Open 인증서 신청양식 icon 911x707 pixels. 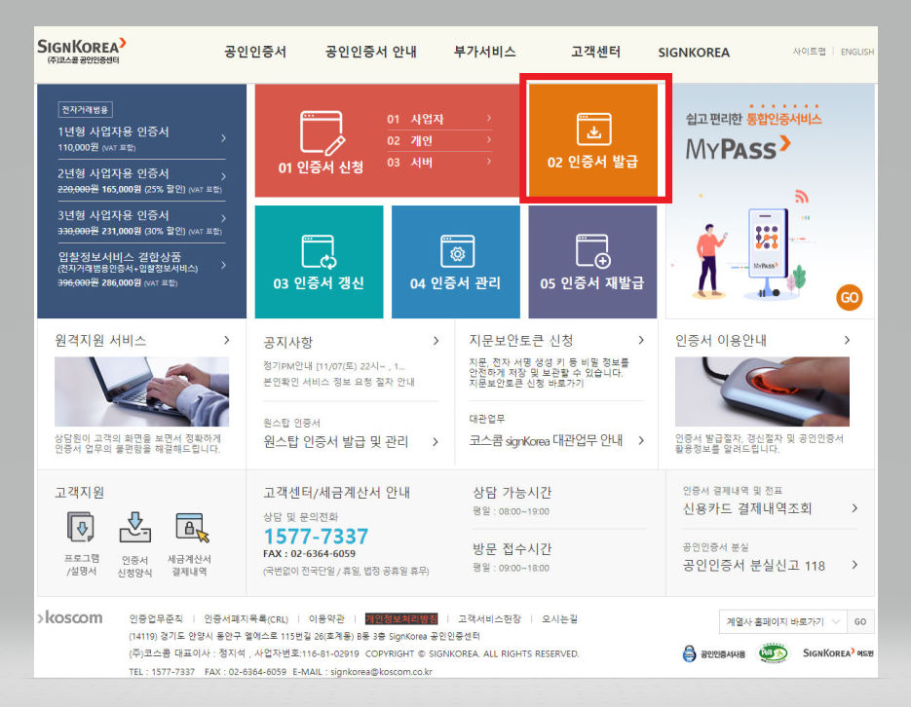tap(134, 527)
